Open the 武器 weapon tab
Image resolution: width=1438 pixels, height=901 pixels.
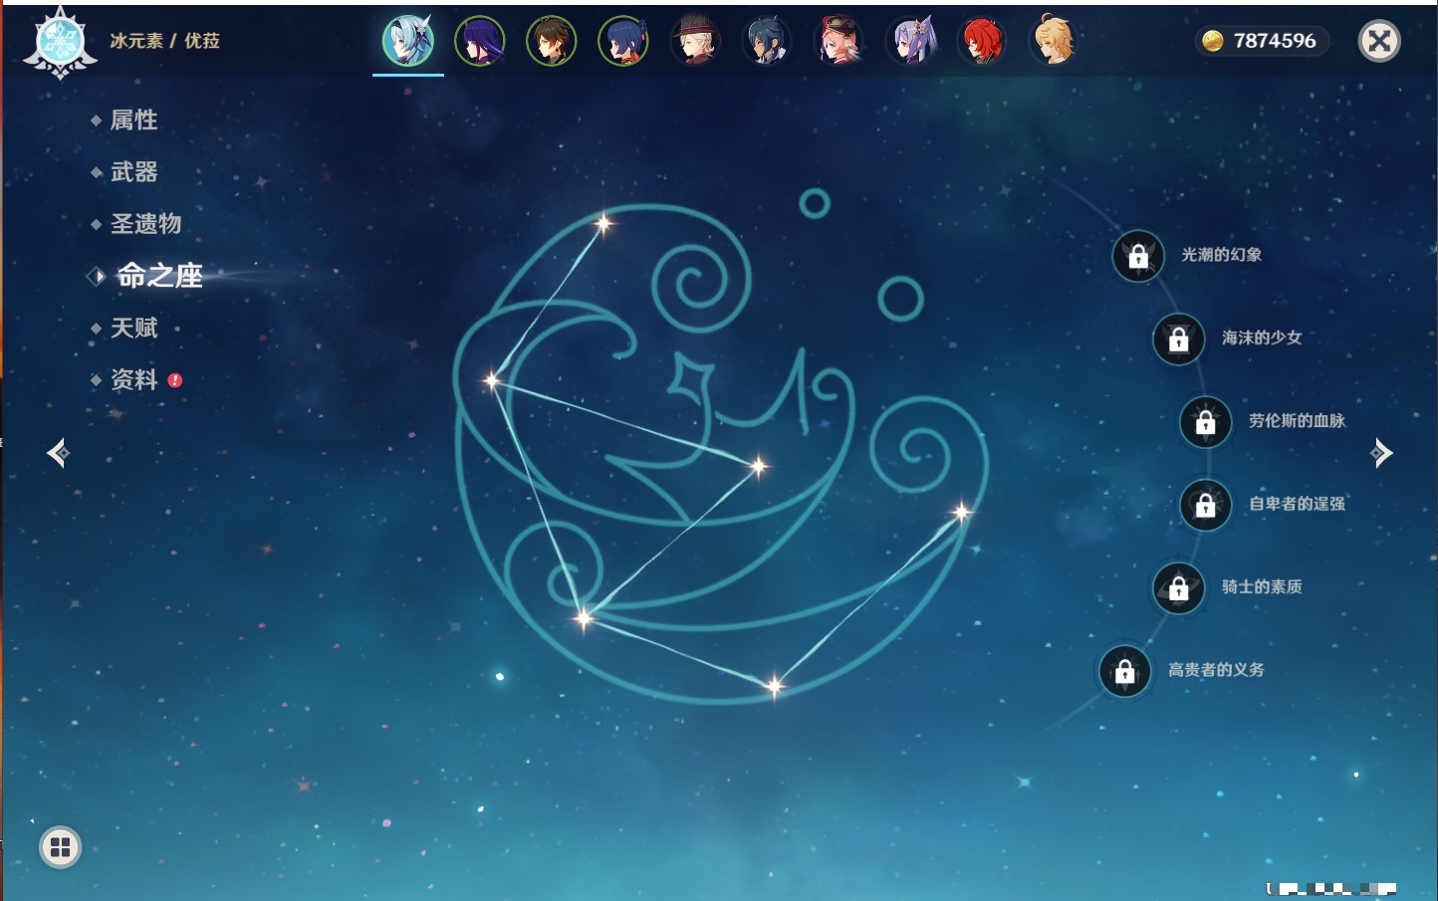coord(133,172)
